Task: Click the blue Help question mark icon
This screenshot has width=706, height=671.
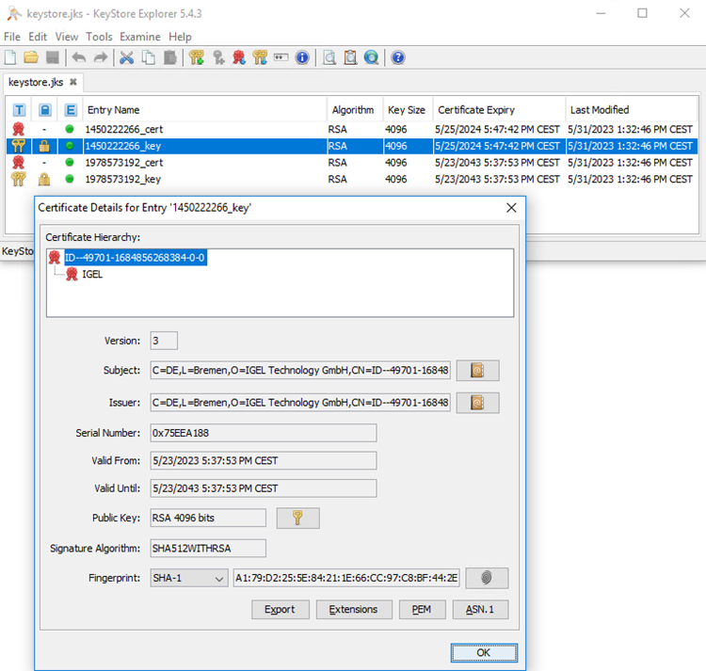Action: tap(398, 57)
